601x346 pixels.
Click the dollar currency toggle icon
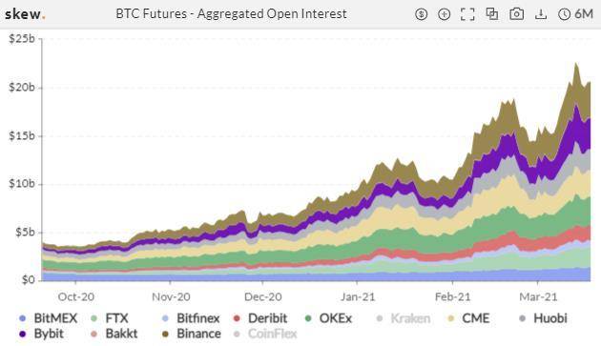pos(422,14)
